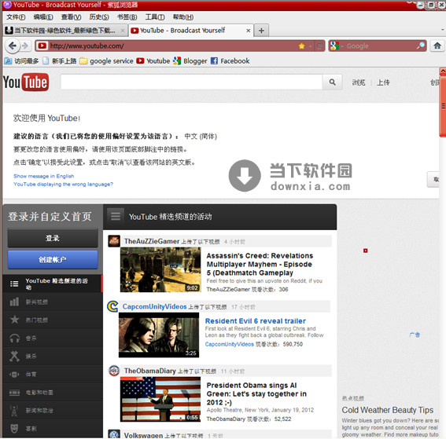The height and width of the screenshot is (439, 446).
Task: Open the new tab plus button
Action: pos(261,31)
